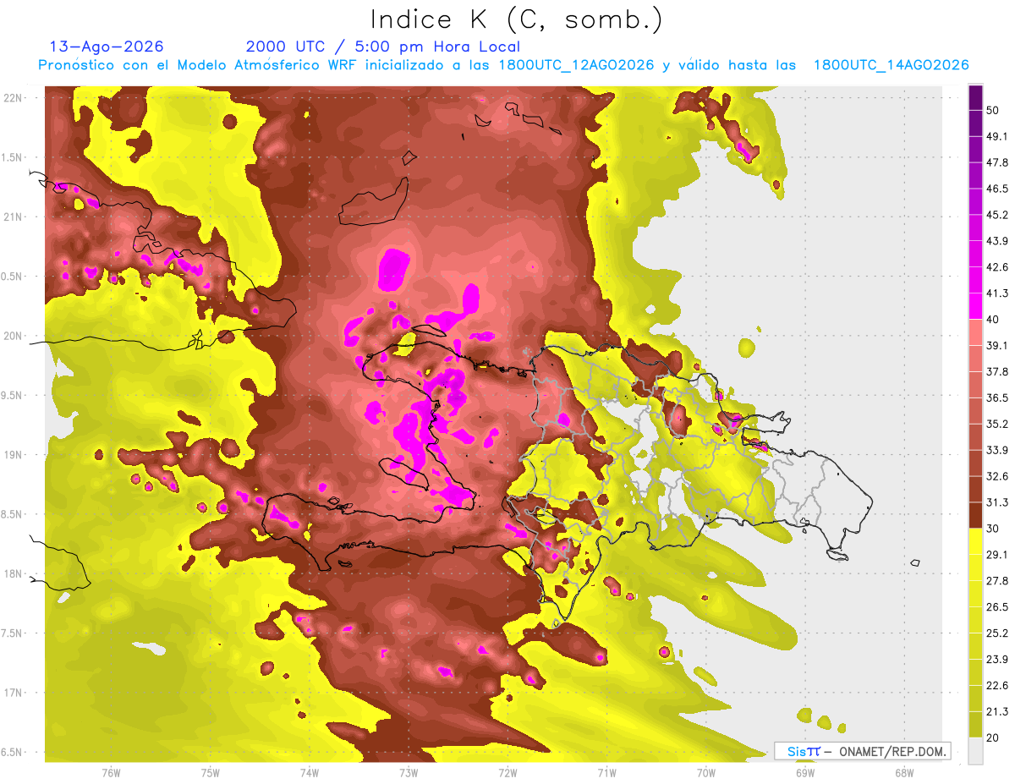Click the colorbar label "25.2"
The image size is (1015, 784).
tap(997, 633)
